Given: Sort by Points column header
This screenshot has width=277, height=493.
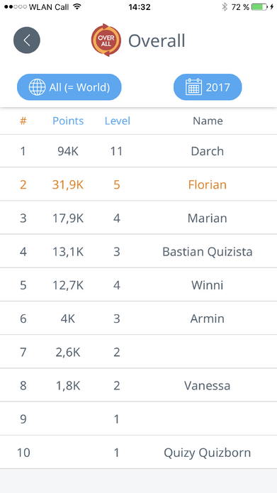Looking at the screenshot, I should [68, 121].
